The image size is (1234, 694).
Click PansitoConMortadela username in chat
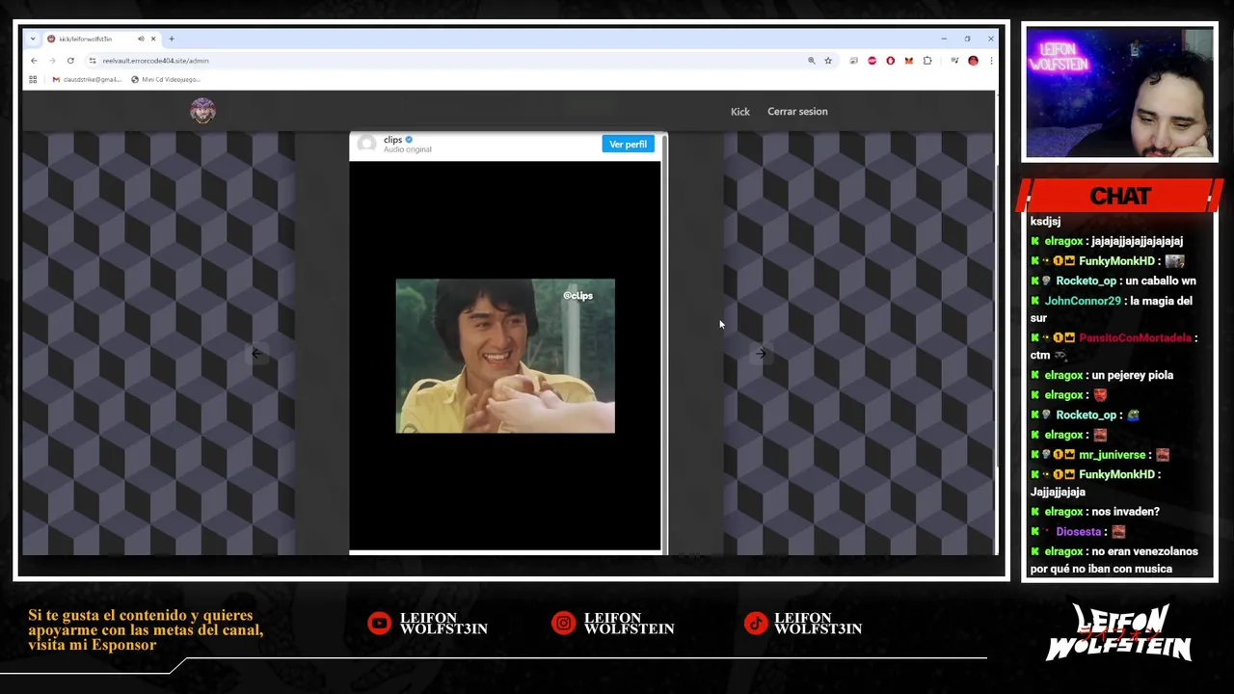click(x=1135, y=338)
